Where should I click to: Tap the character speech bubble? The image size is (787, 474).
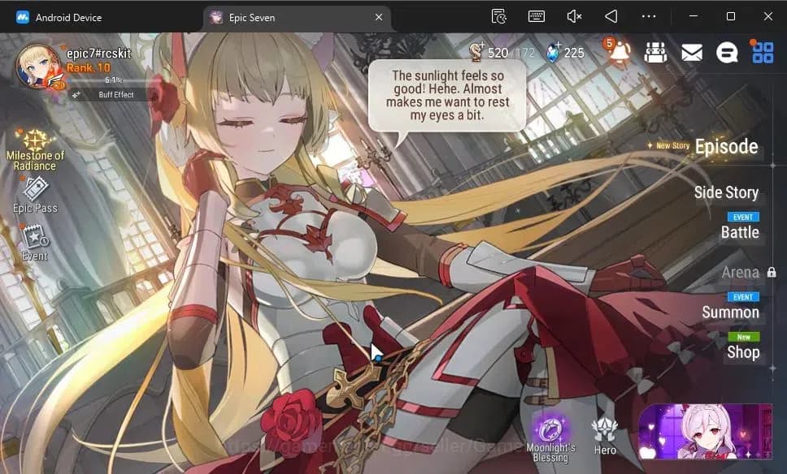[x=447, y=96]
